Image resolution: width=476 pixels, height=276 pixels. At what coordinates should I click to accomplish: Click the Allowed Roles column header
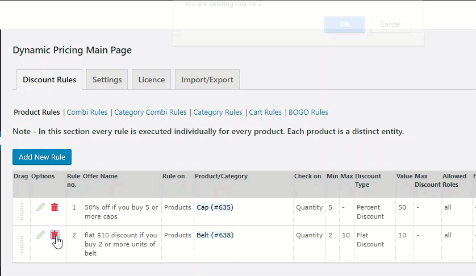pos(454,181)
